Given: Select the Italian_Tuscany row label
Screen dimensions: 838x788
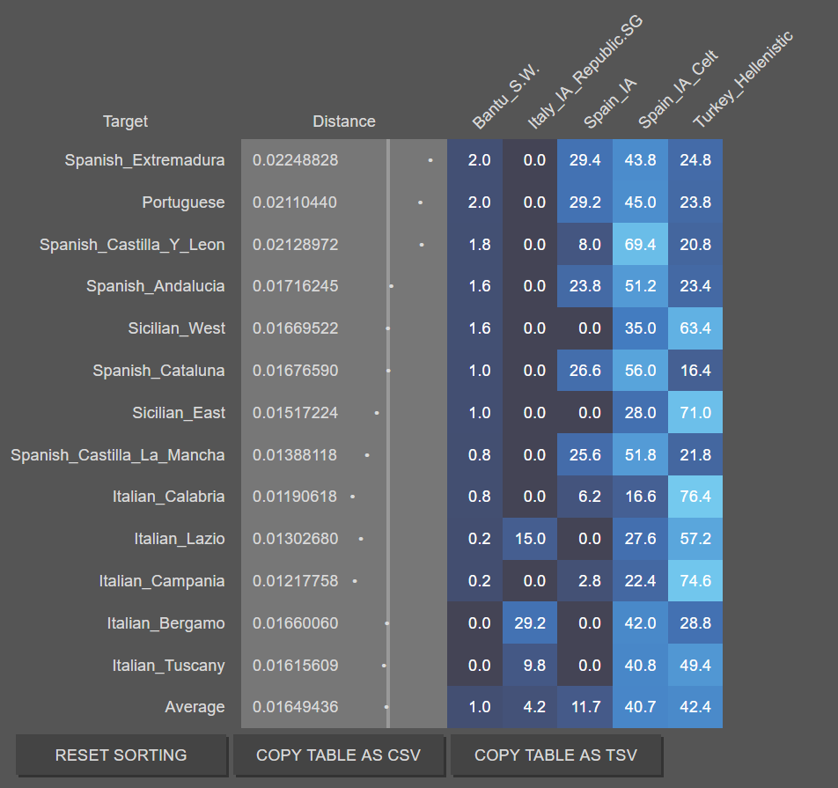Looking at the screenshot, I should click(168, 665).
